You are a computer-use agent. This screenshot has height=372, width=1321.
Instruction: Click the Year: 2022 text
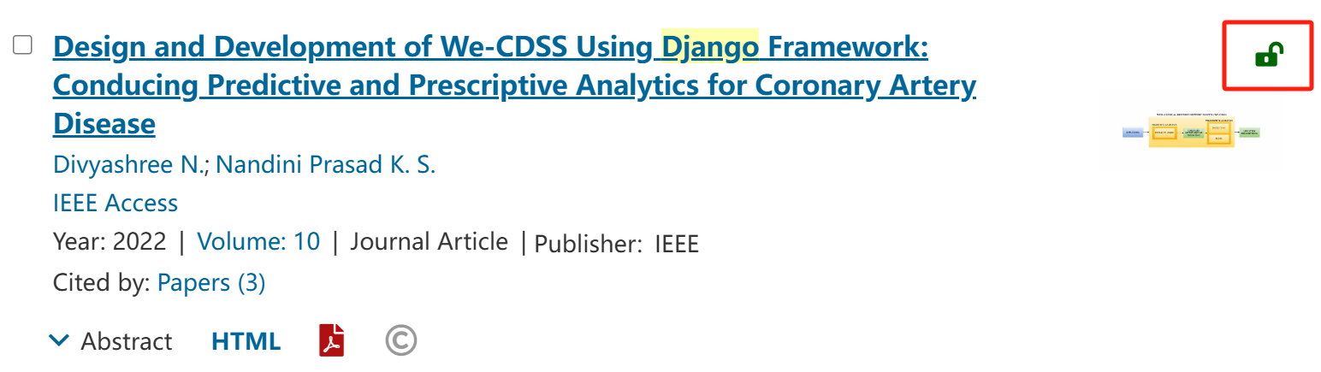click(110, 242)
